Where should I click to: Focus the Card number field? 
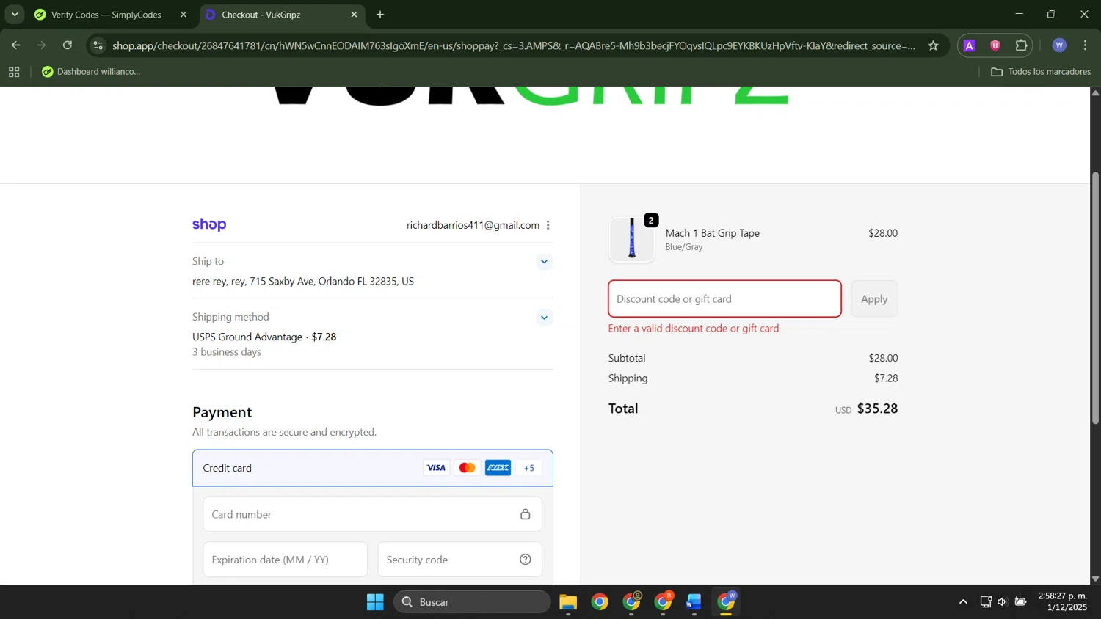pyautogui.click(x=372, y=514)
